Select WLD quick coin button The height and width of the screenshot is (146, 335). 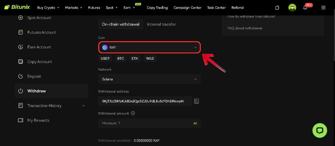(150, 58)
